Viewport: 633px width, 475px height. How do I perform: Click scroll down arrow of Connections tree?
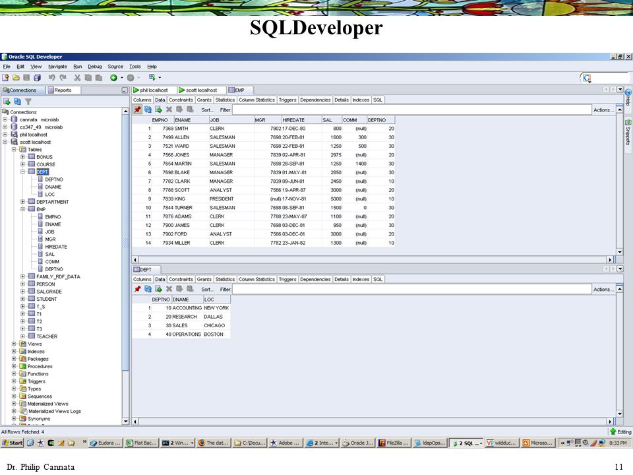125,422
